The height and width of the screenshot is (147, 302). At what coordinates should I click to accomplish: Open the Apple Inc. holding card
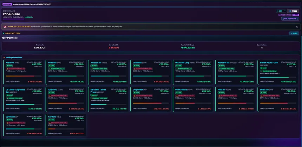point(66,99)
